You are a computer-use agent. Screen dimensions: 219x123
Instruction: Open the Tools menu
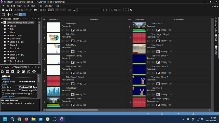[40, 6]
